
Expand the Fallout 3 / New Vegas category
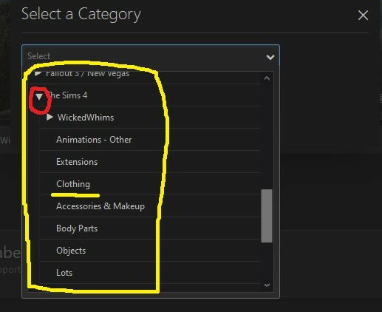[x=38, y=73]
